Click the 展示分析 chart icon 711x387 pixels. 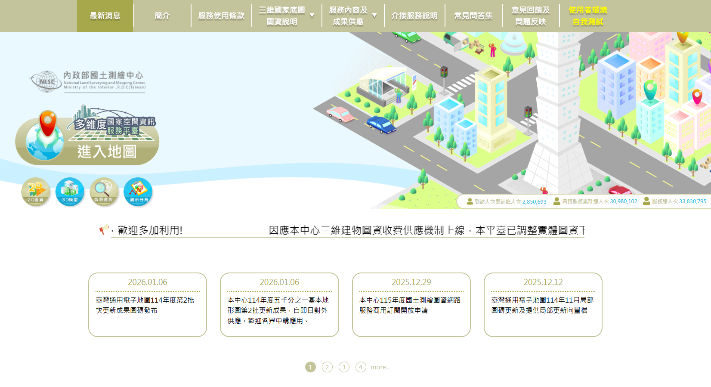[x=138, y=192]
